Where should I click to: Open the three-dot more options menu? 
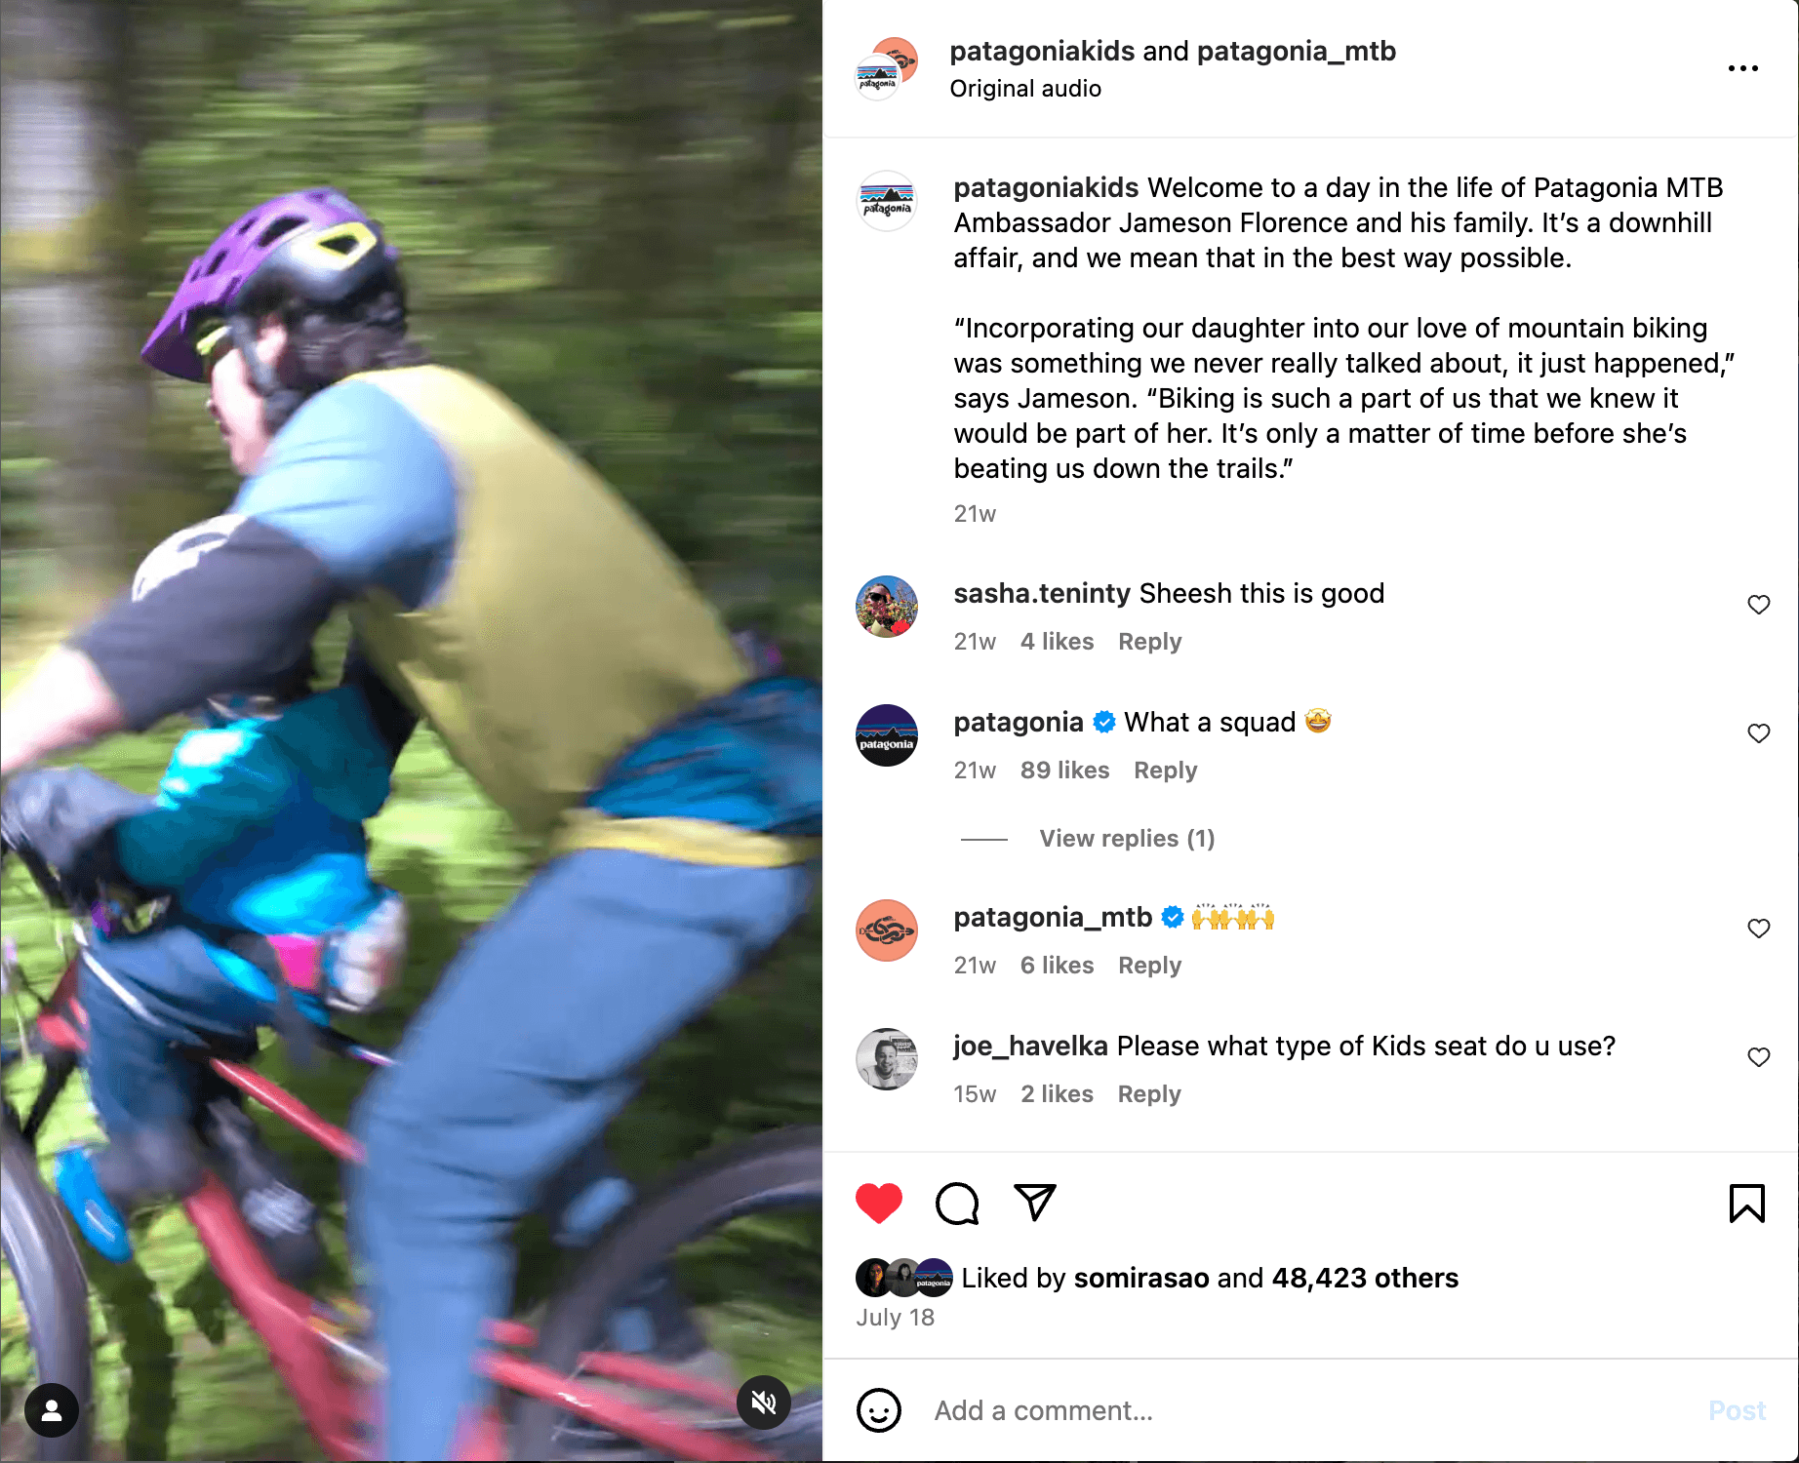(1742, 68)
